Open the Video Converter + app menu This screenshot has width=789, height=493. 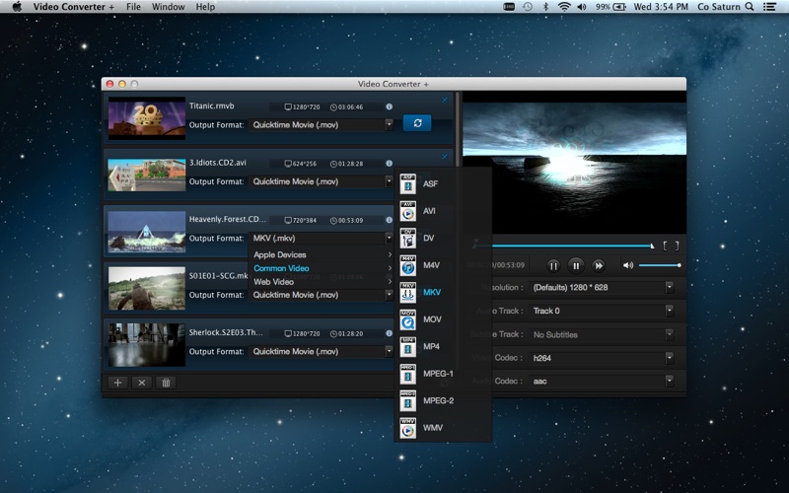point(73,7)
